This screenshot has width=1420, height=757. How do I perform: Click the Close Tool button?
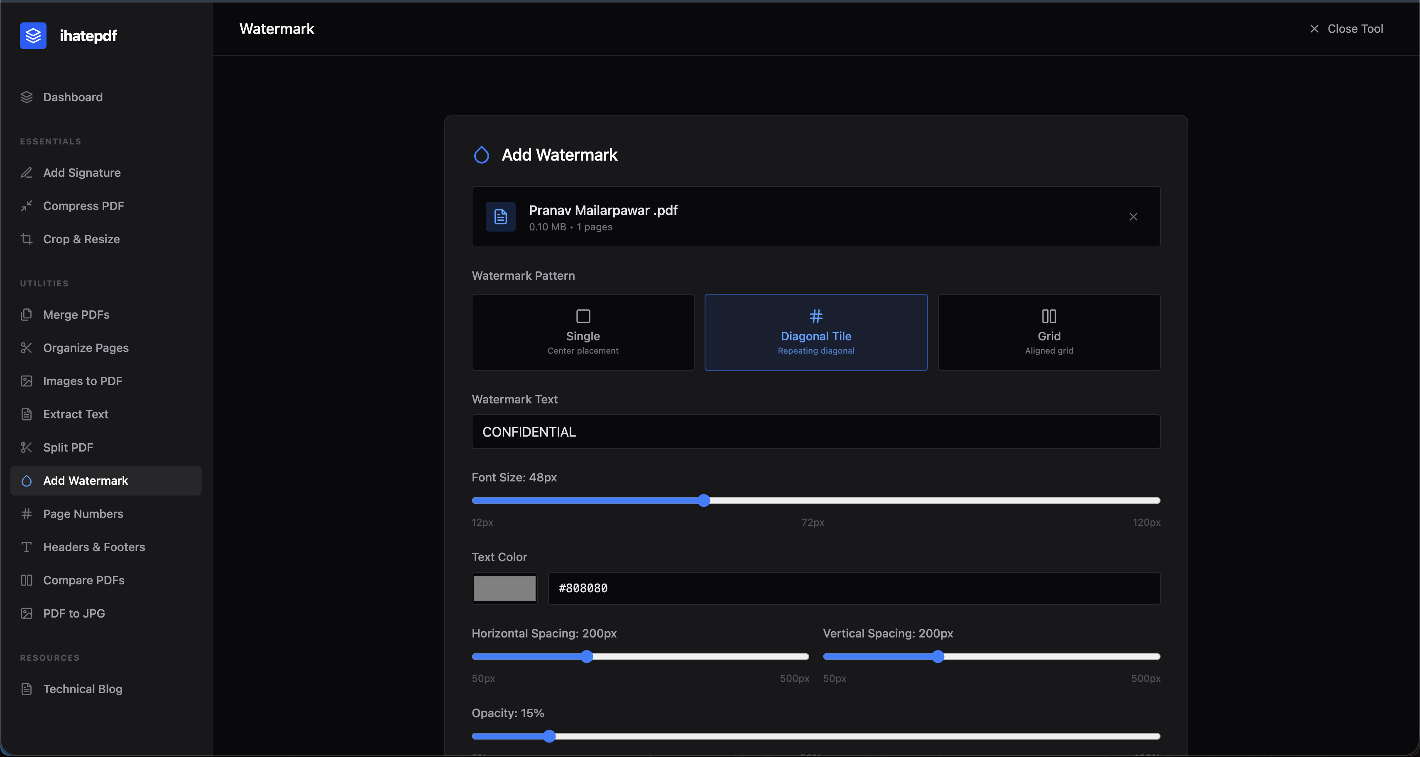[x=1346, y=29]
